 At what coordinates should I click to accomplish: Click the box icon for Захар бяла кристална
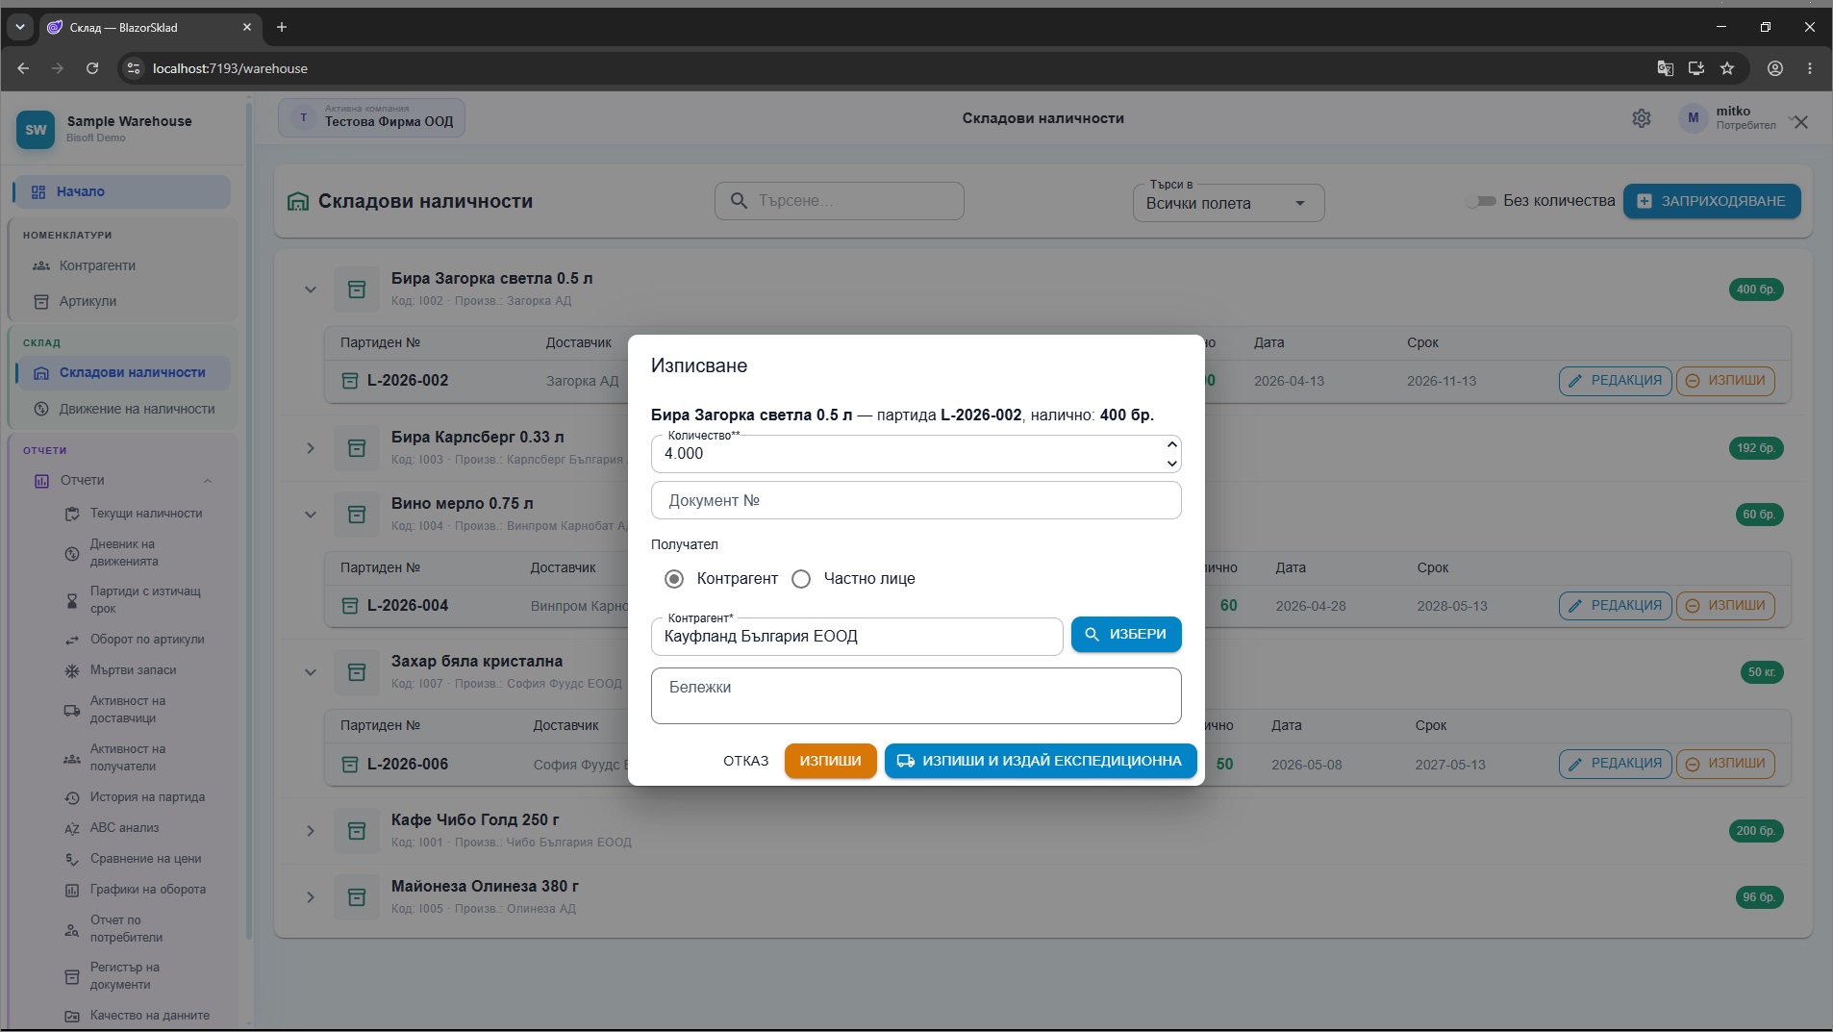[357, 672]
